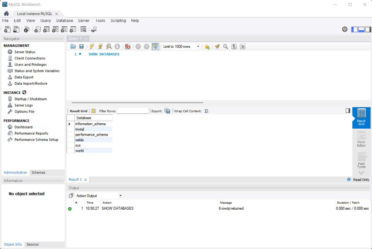This screenshot has height=249, width=372.
Task: Toggle the right sidebar panel visibility
Action: click(x=368, y=29)
